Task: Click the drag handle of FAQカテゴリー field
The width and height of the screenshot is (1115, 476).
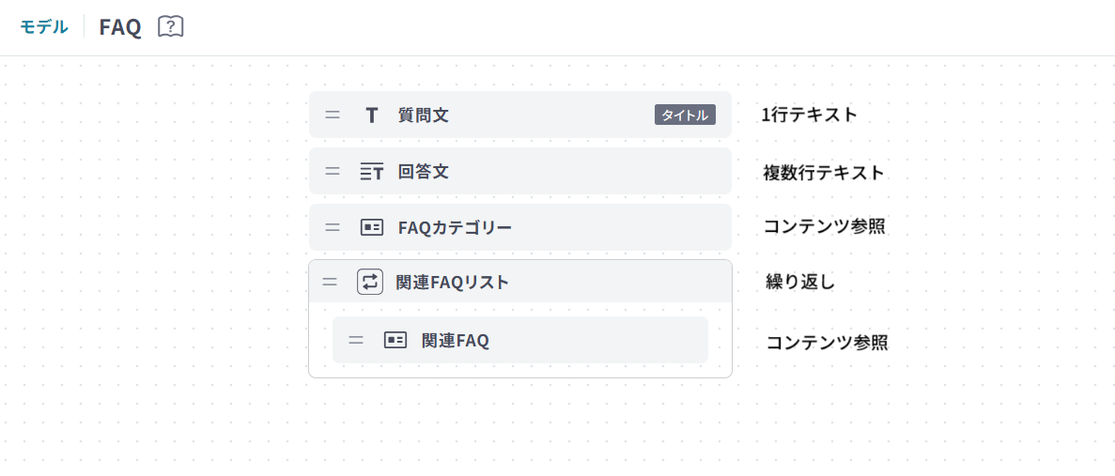Action: pos(333,227)
